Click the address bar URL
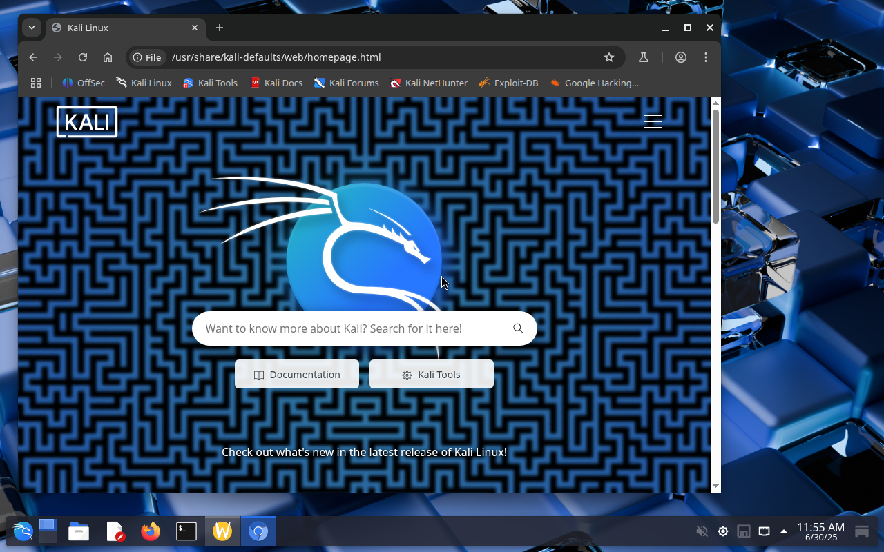 pyautogui.click(x=276, y=57)
